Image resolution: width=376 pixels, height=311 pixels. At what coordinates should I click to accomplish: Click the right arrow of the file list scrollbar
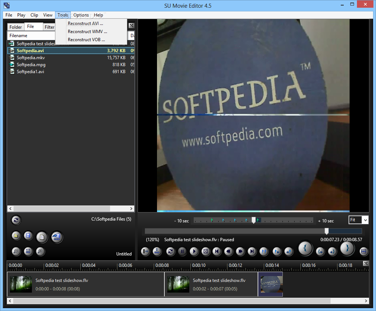131,208
